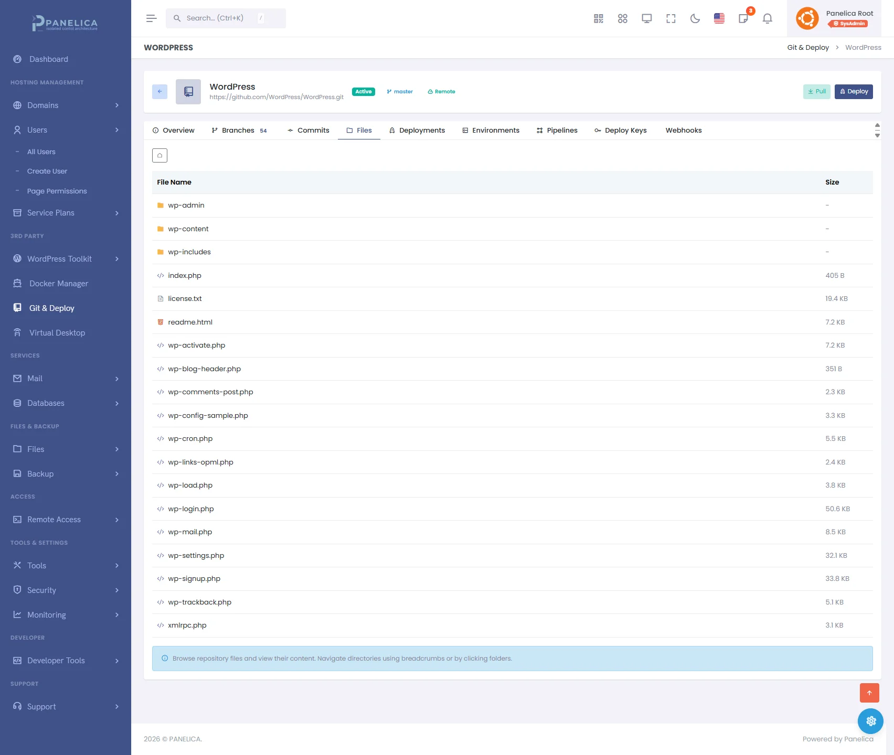Collapse the Users sidebar menu
This screenshot has height=755, width=894.
point(66,130)
